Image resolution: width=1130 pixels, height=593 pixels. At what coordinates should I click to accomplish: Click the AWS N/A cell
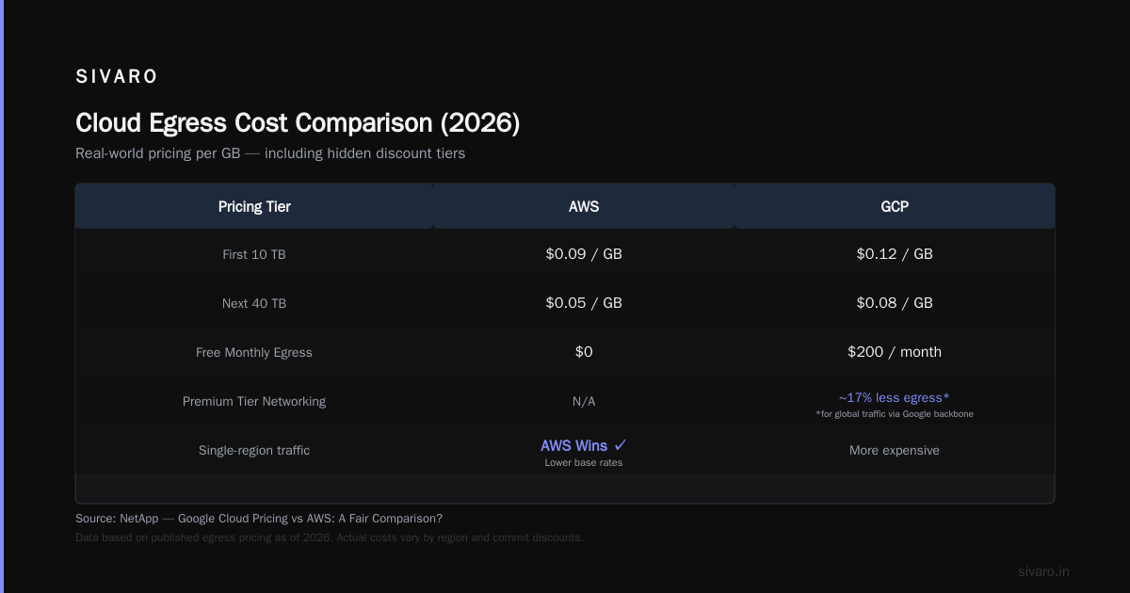click(x=584, y=401)
